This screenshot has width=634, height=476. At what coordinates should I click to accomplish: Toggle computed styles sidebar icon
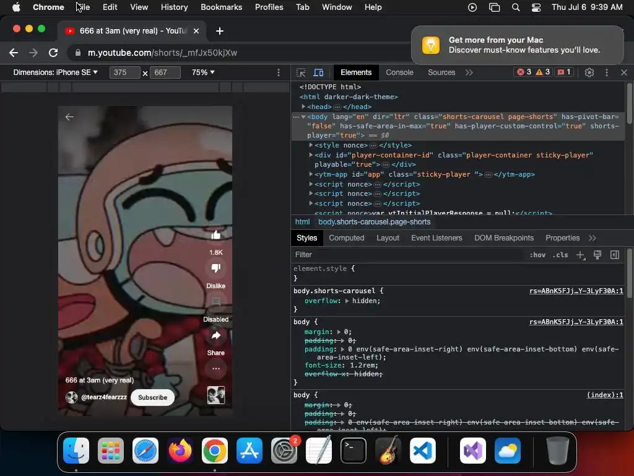click(x=615, y=255)
